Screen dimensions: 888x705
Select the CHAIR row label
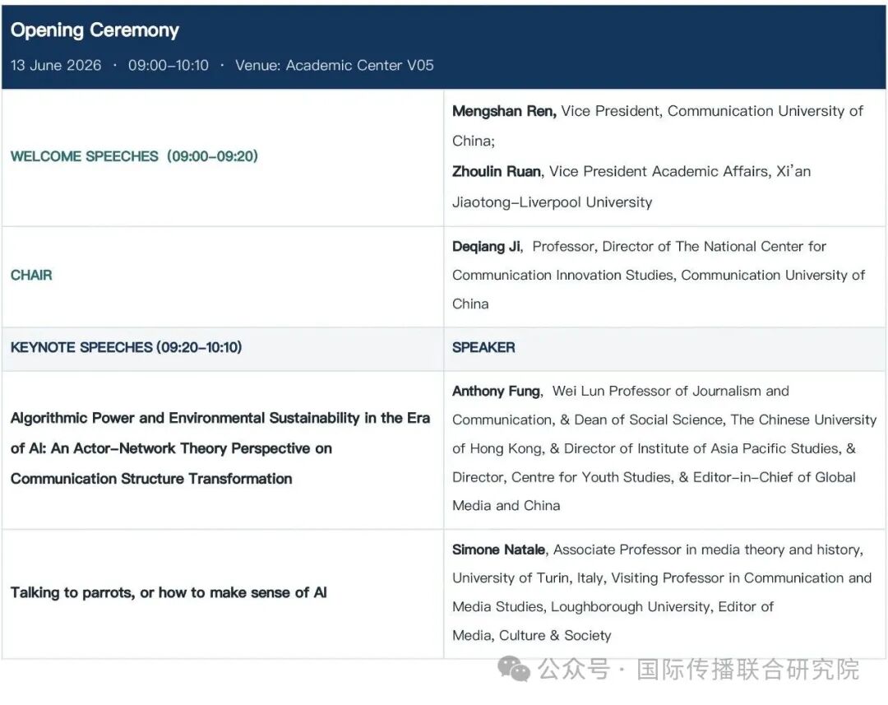[31, 276]
